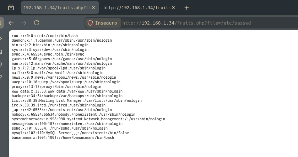298x157 pixels.
Task: Toggle the sidebar panel button
Action: click(x=1, y=23)
